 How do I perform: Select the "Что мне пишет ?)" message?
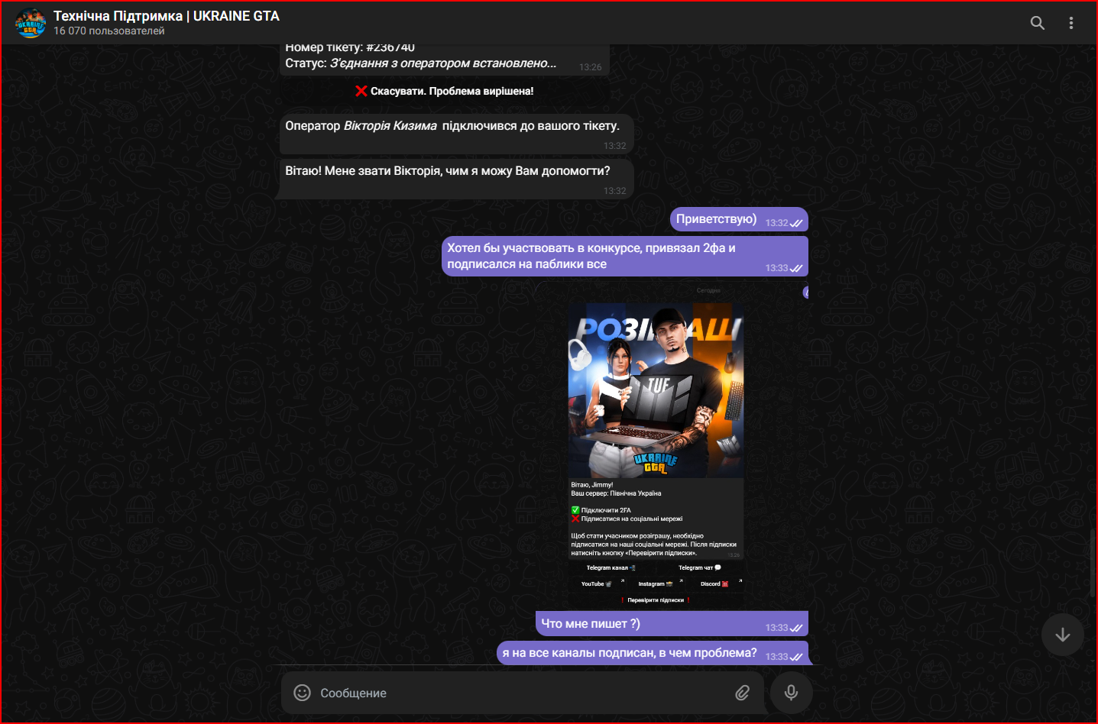[672, 623]
